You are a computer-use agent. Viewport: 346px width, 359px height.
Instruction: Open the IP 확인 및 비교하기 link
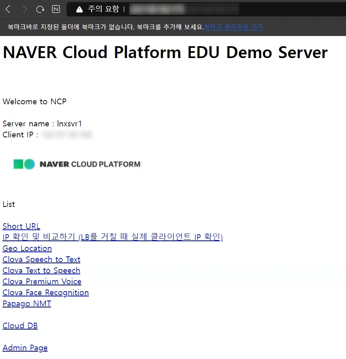click(x=112, y=237)
